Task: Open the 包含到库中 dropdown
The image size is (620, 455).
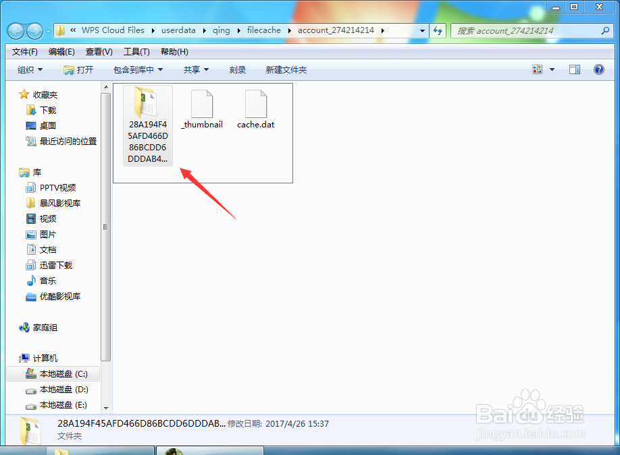Action: 138,70
